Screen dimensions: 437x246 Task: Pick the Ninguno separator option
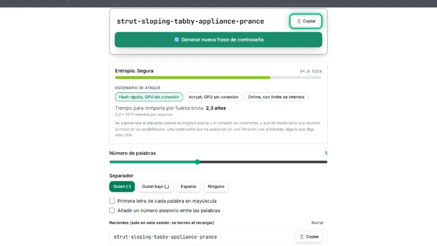[216, 186]
